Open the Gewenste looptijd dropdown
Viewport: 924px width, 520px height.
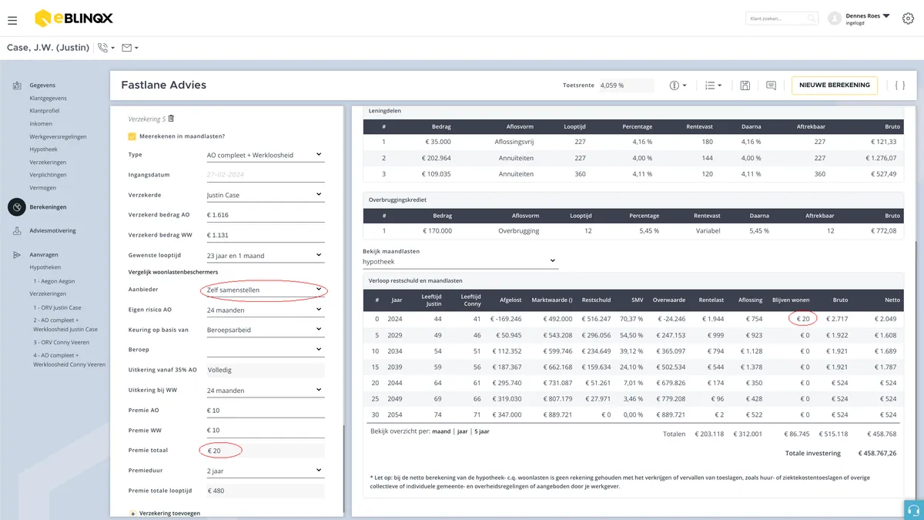coord(265,255)
